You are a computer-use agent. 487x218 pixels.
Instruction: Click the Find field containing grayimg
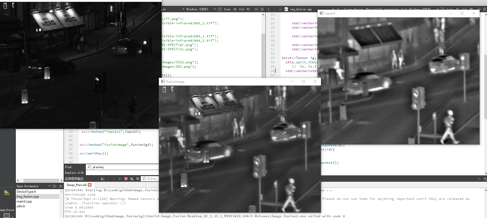pyautogui.click(x=123, y=167)
